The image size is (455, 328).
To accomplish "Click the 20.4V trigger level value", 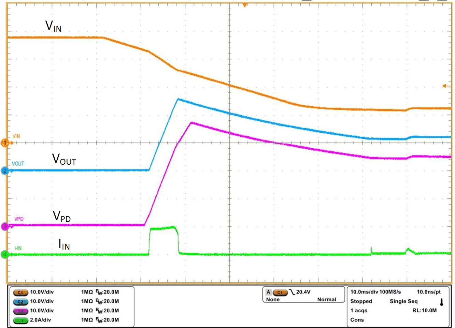I will [303, 292].
